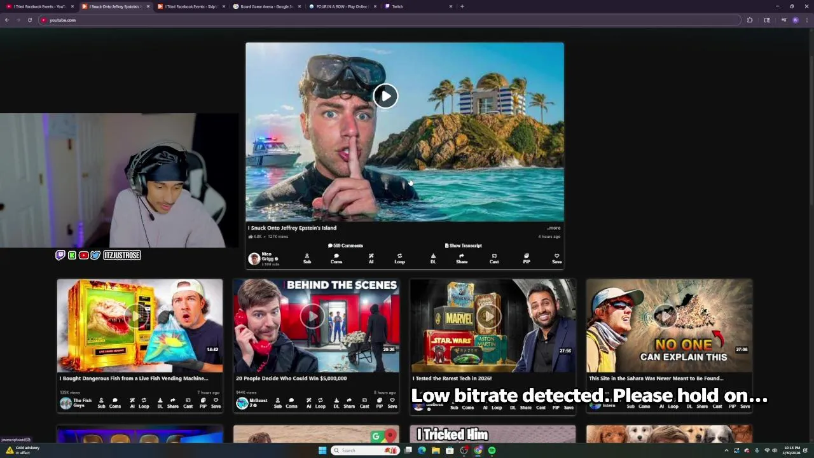Click 'I Bought Dangerous Fish' video title

(134, 378)
